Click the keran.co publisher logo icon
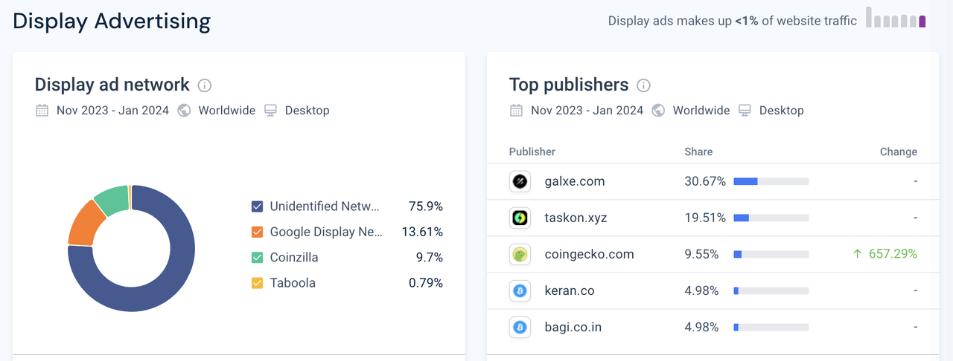Screen dimensions: 953x361 [520, 290]
